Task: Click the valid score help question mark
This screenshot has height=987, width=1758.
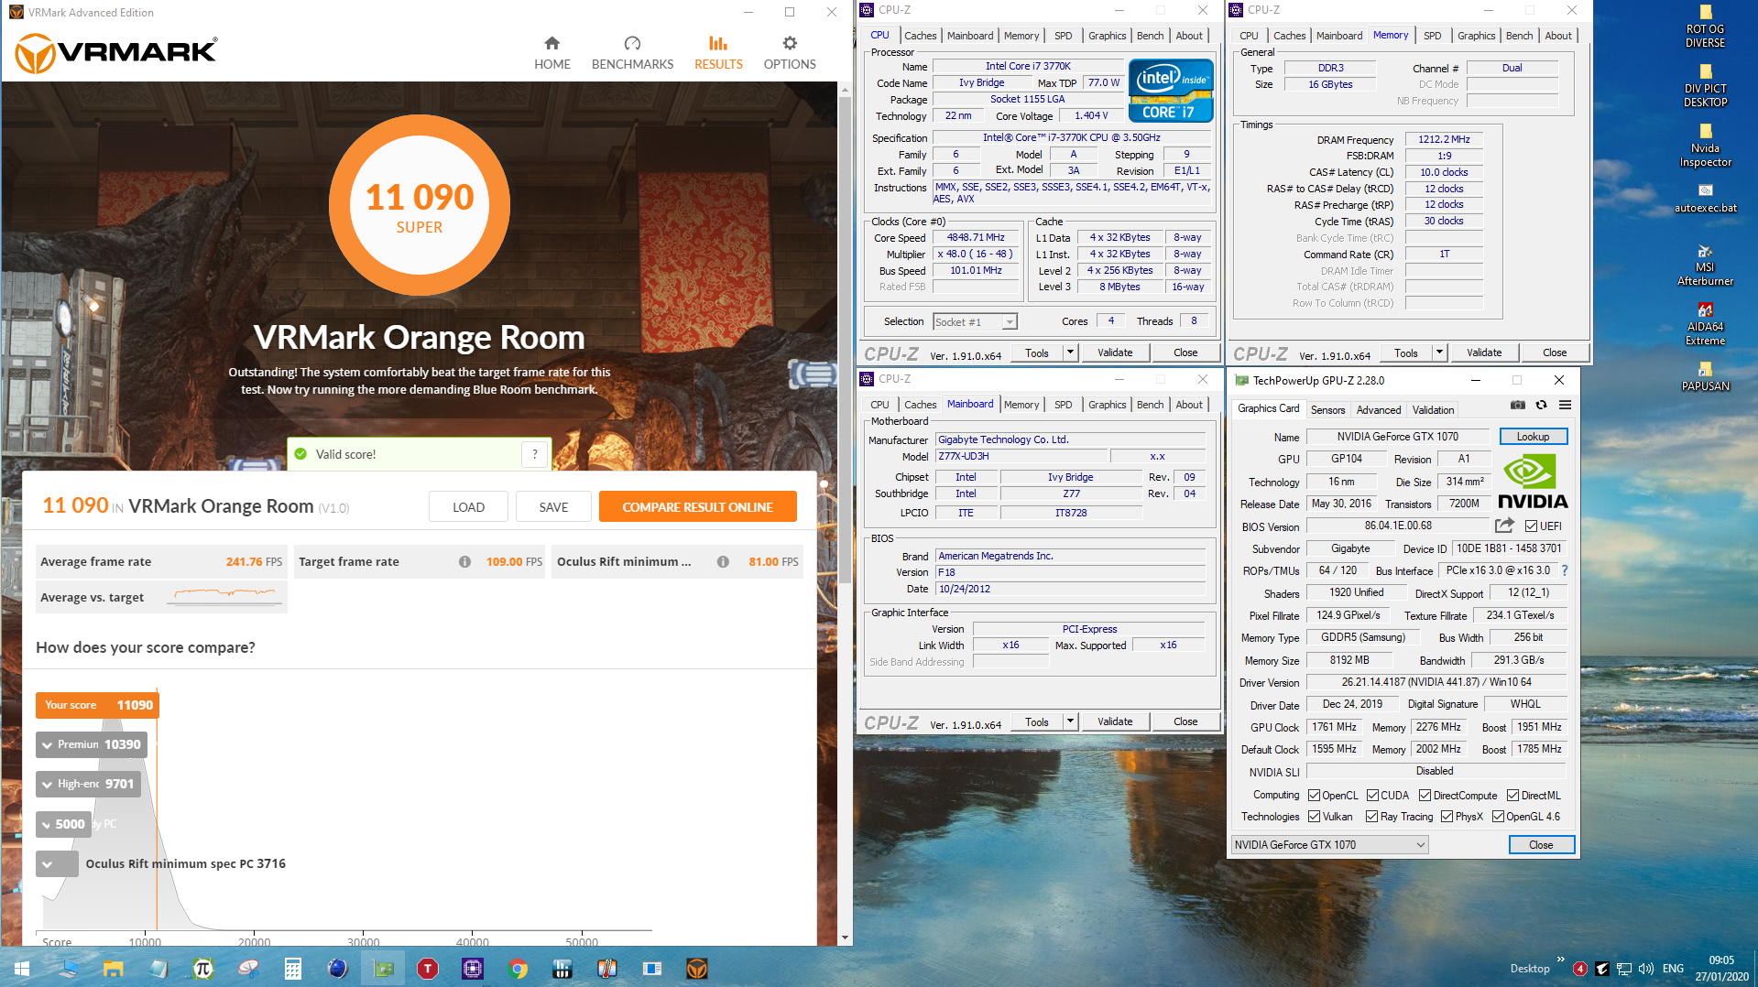Action: click(x=535, y=454)
